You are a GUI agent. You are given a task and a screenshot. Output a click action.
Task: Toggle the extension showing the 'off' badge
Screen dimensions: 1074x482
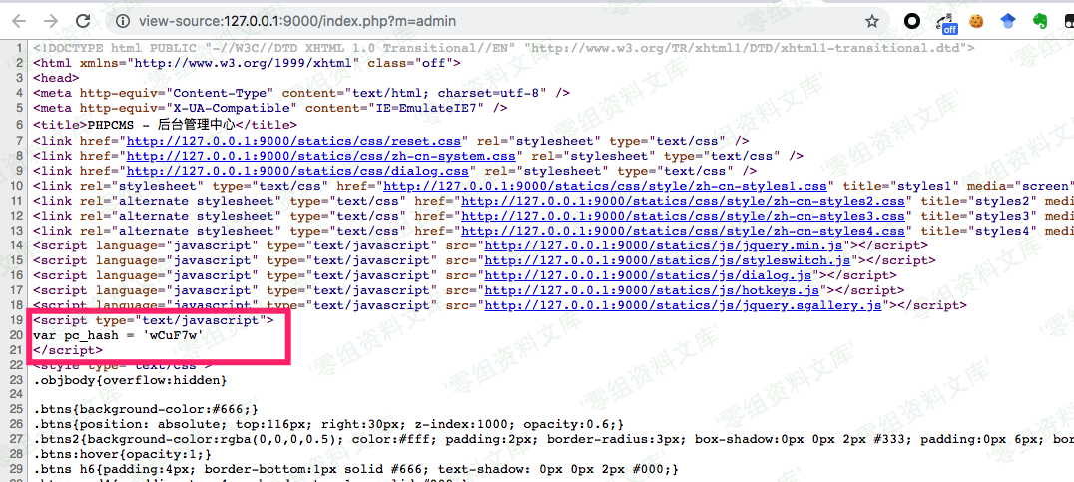(945, 21)
